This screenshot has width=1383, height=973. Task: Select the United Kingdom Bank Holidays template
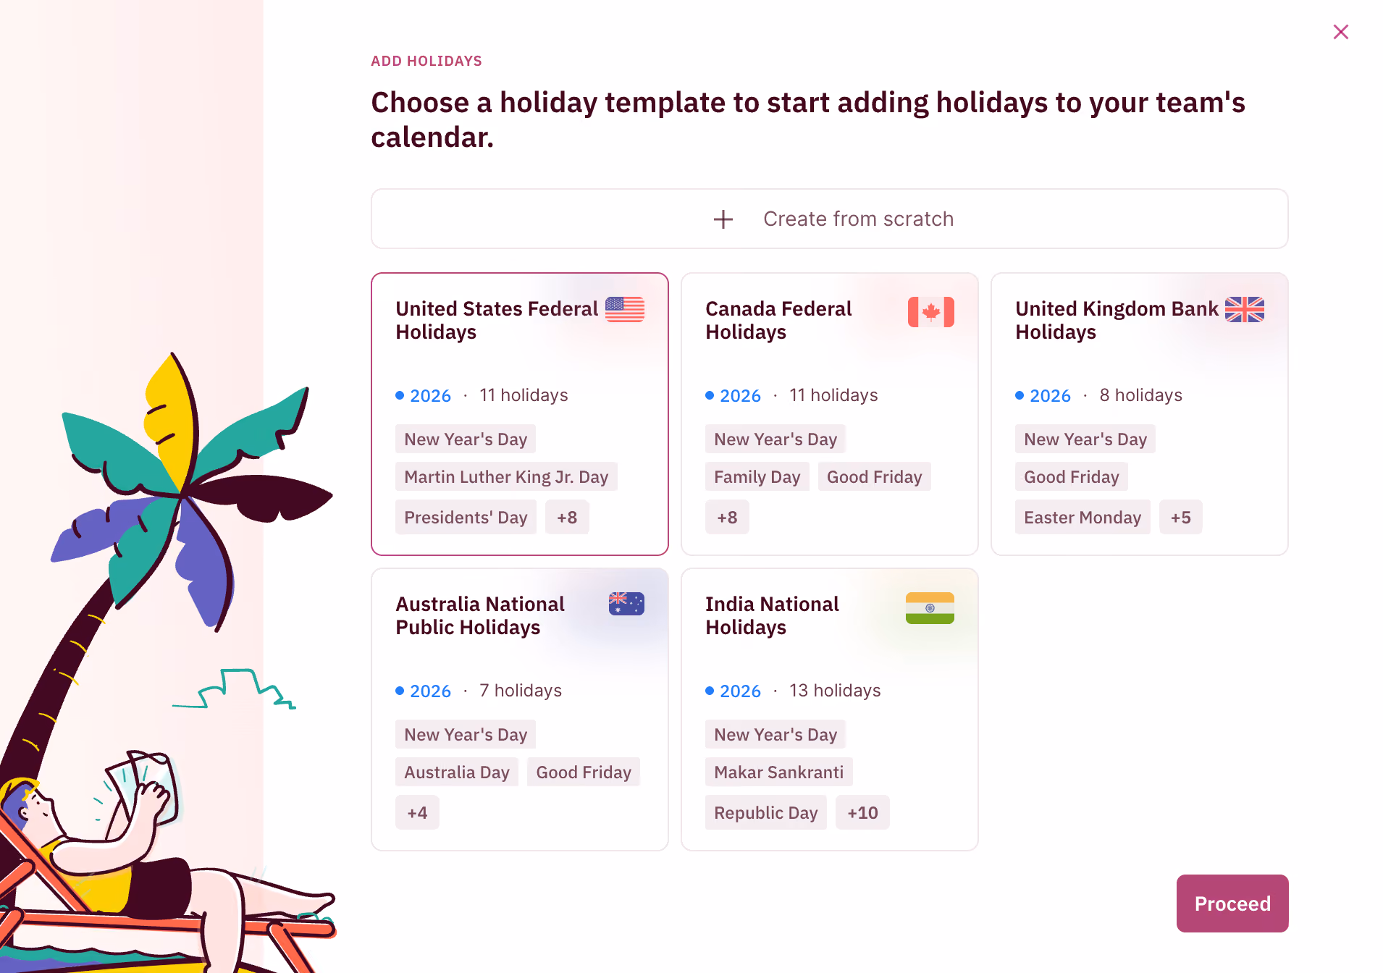(x=1140, y=414)
